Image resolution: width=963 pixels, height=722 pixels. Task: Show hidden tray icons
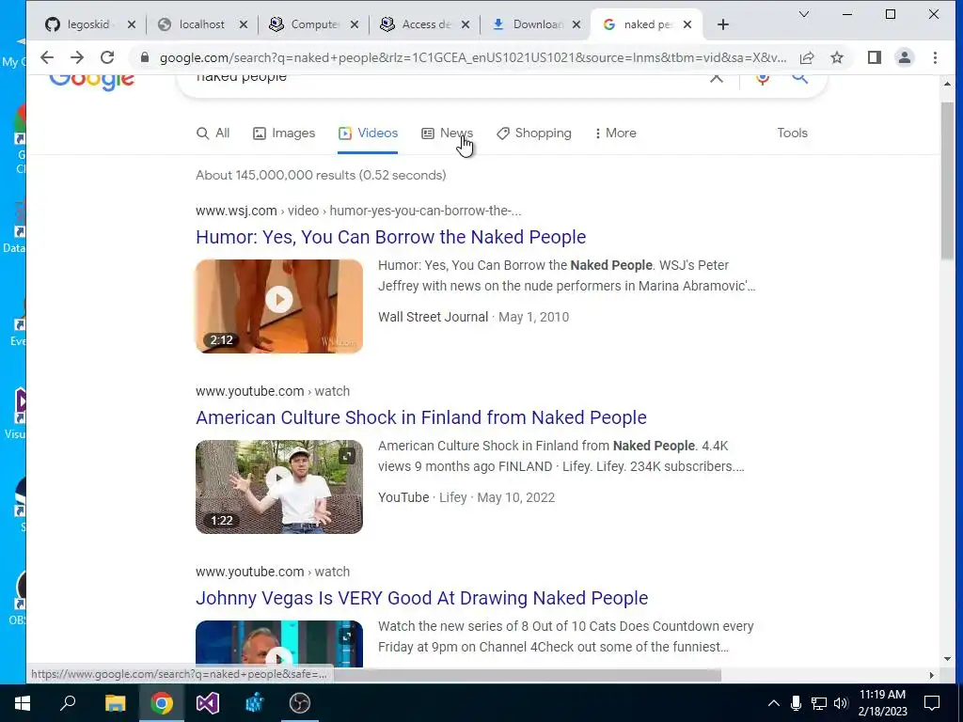774,703
